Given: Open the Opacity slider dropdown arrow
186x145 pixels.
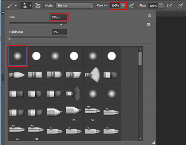Looking at the screenshot, I should click(x=123, y=6).
